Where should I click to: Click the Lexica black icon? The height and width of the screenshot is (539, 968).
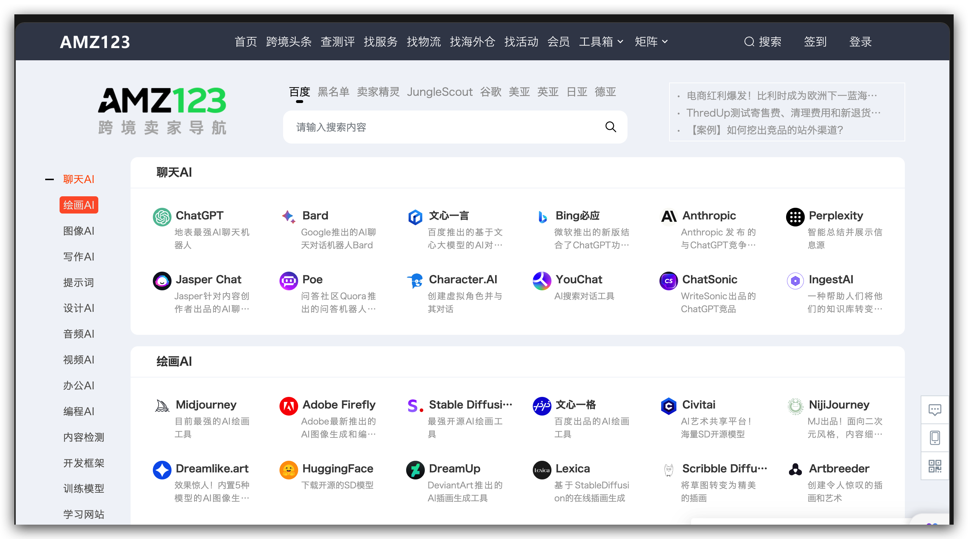point(542,470)
